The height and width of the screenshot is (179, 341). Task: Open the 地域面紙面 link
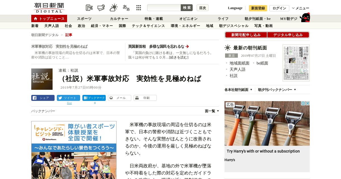[x=239, y=63]
